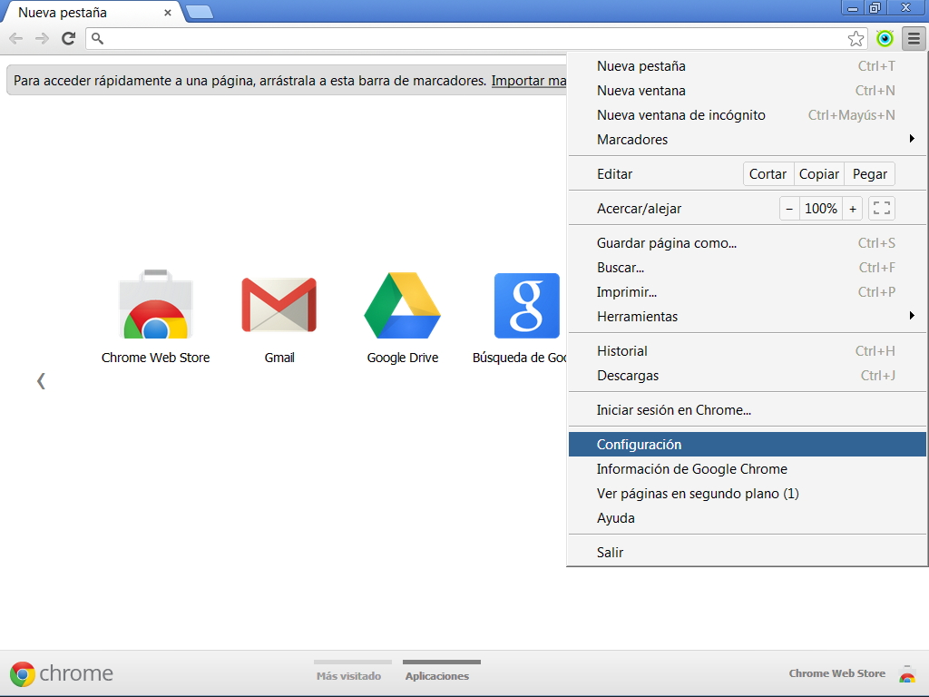Open Descargas from the menu
The image size is (929, 697).
(x=748, y=375)
